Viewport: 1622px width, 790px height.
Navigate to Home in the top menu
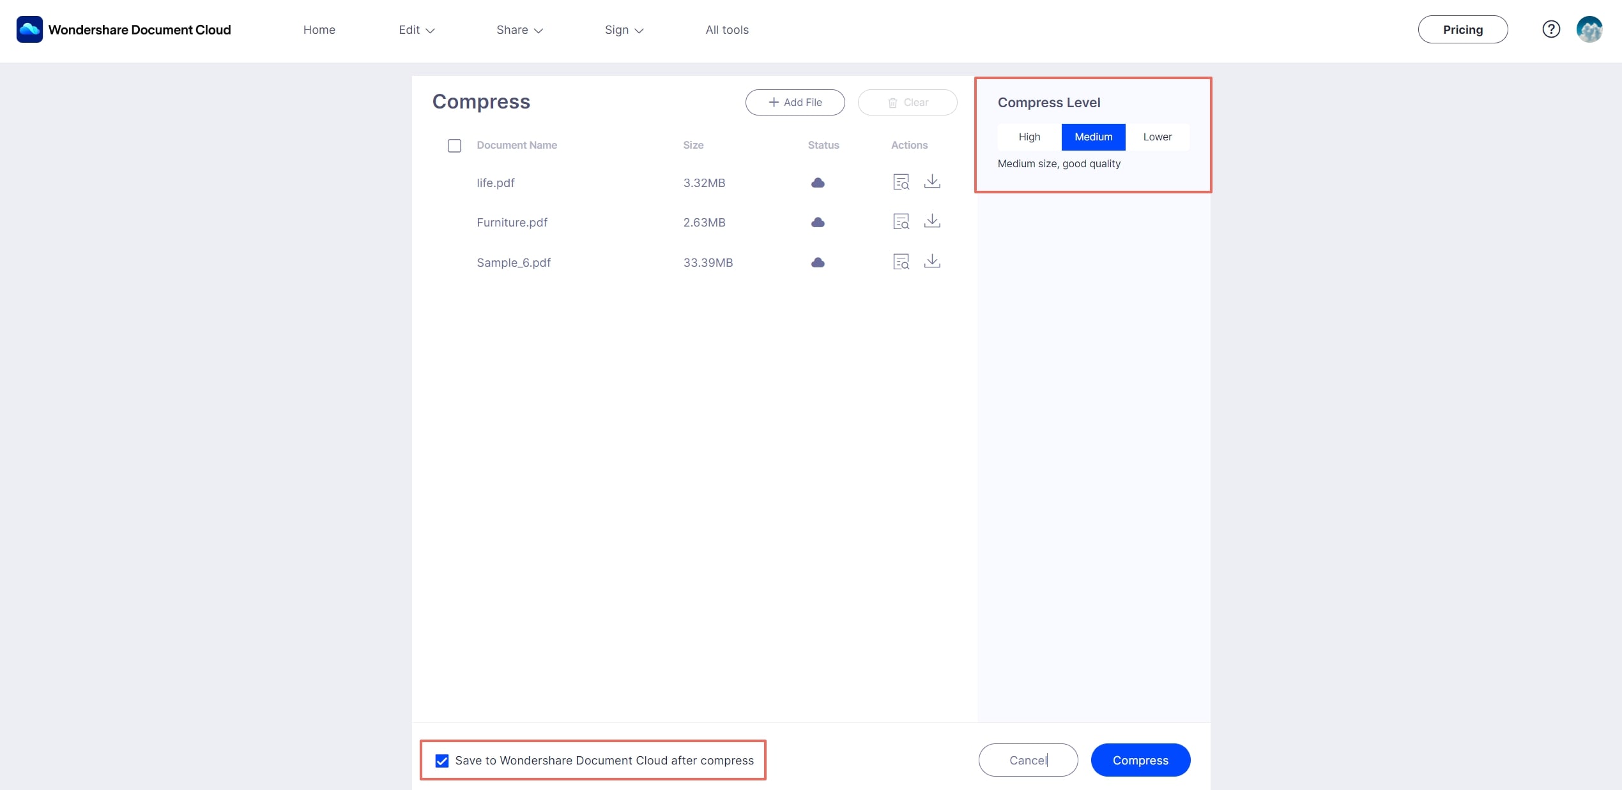[319, 29]
